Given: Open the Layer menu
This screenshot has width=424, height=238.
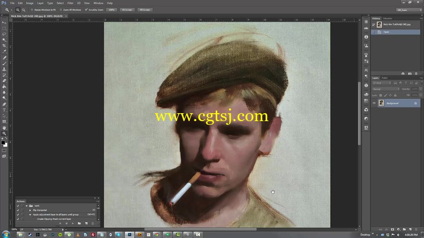Looking at the screenshot, I should 40,3.
